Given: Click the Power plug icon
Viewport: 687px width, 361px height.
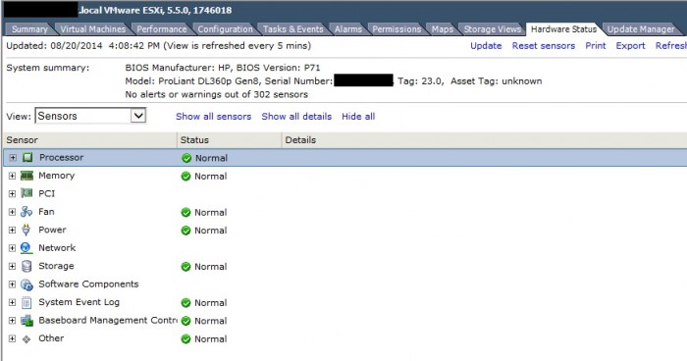Looking at the screenshot, I should click(26, 230).
